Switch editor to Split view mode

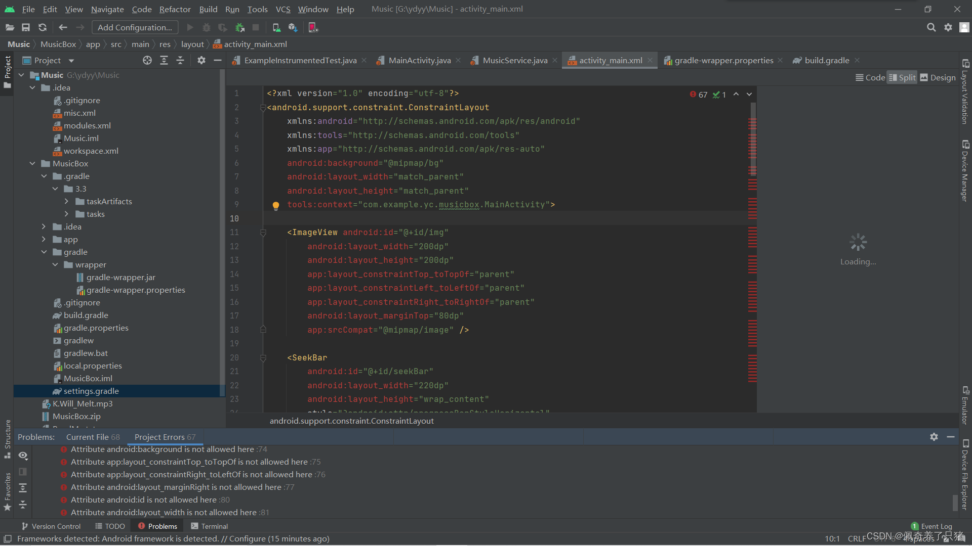point(902,77)
